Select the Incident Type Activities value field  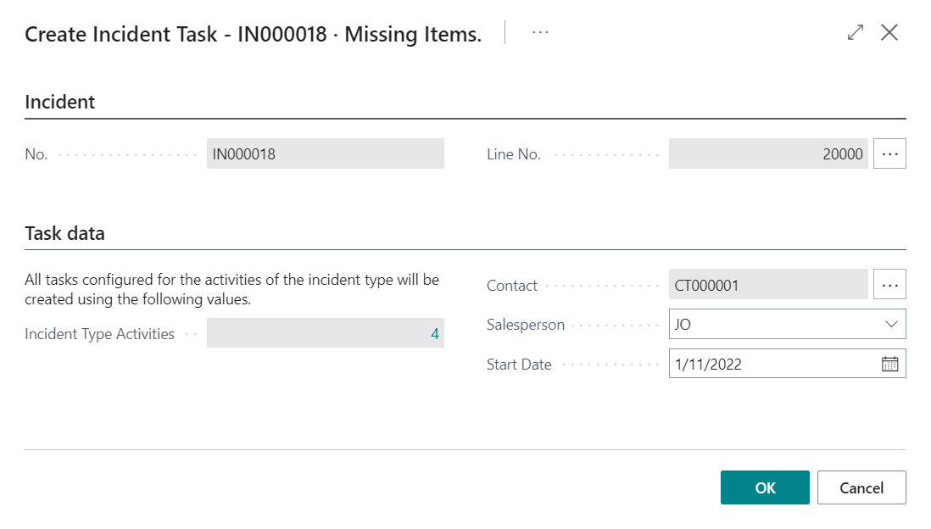(x=326, y=333)
